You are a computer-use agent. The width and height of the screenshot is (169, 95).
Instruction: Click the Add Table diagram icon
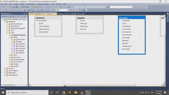[6, 10]
